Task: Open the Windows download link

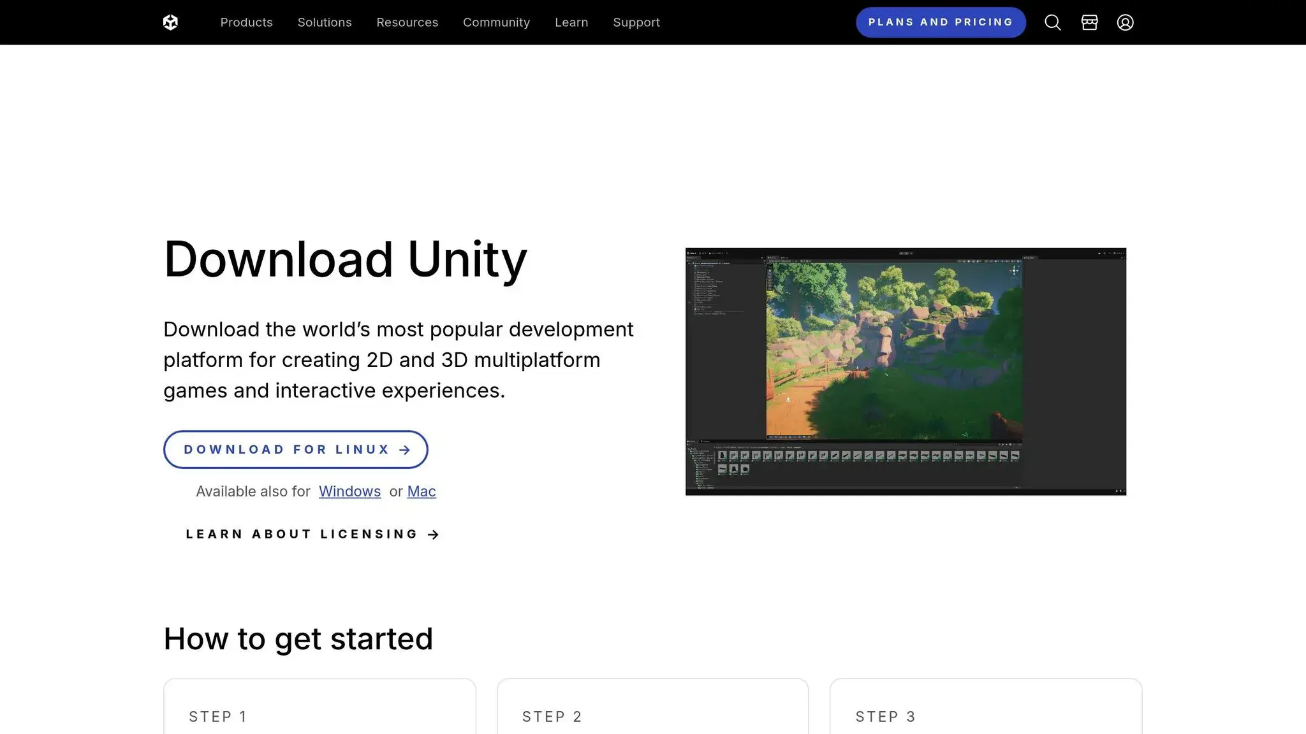Action: [x=349, y=491]
